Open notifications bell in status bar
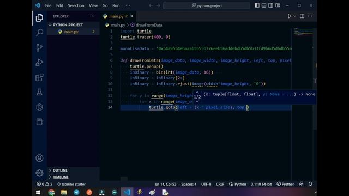Viewport: 349px width, 196px height. pyautogui.click(x=310, y=184)
